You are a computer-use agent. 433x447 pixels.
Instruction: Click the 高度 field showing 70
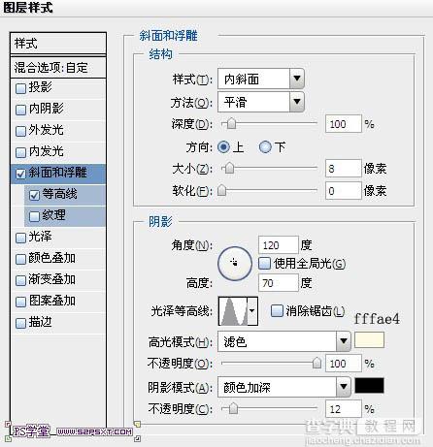(279, 283)
